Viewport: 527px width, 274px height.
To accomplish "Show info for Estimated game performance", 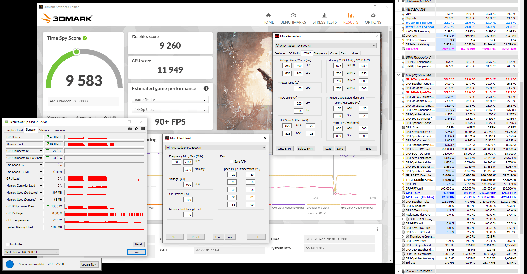I will point(206,88).
